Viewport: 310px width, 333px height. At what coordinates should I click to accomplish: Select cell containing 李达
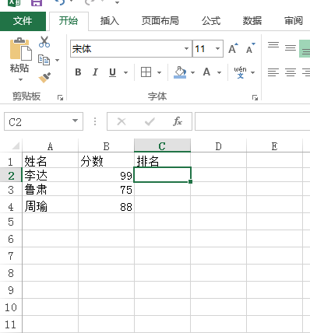(50, 175)
